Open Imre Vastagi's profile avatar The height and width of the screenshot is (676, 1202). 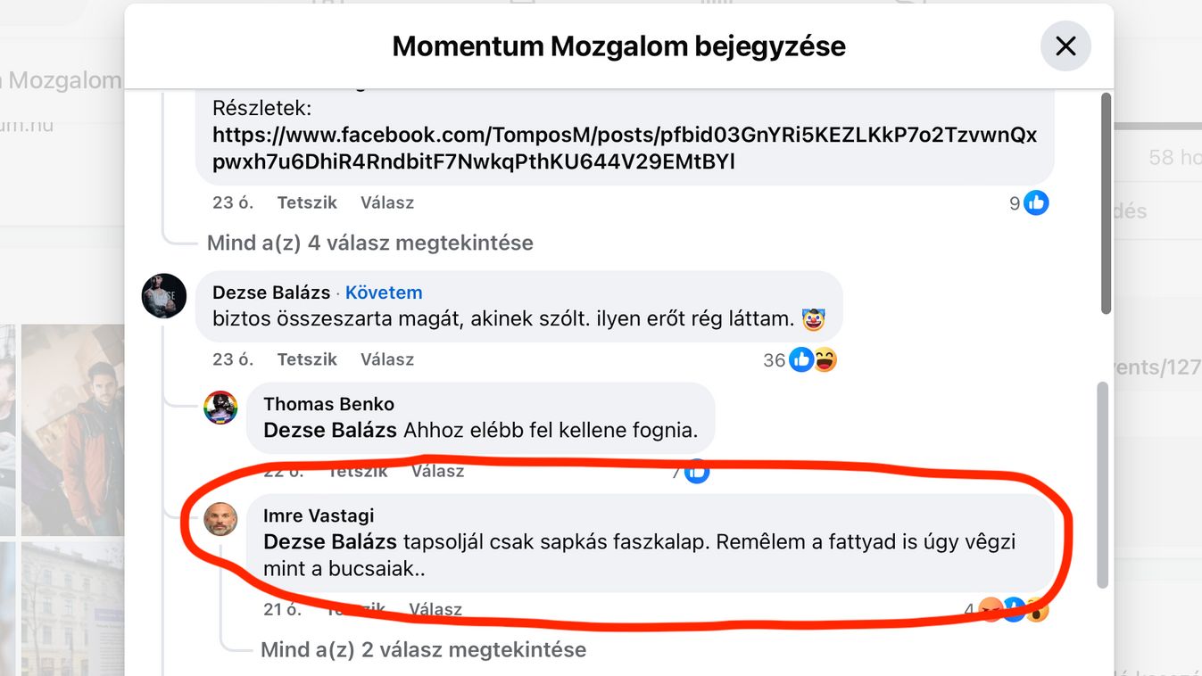(220, 518)
